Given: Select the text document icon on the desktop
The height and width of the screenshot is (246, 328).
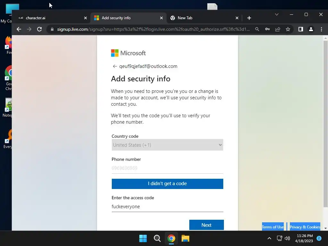Looking at the screenshot, I should 212,7.
